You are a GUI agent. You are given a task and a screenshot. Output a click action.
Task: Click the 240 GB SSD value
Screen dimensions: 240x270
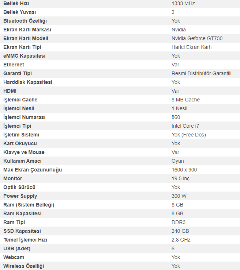[180, 231]
